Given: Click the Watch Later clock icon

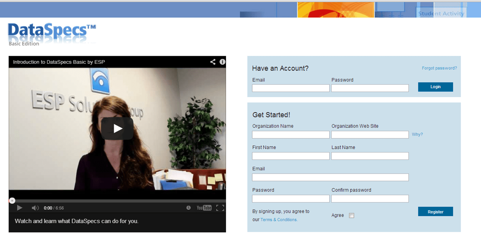Looking at the screenshot, I should 189,208.
